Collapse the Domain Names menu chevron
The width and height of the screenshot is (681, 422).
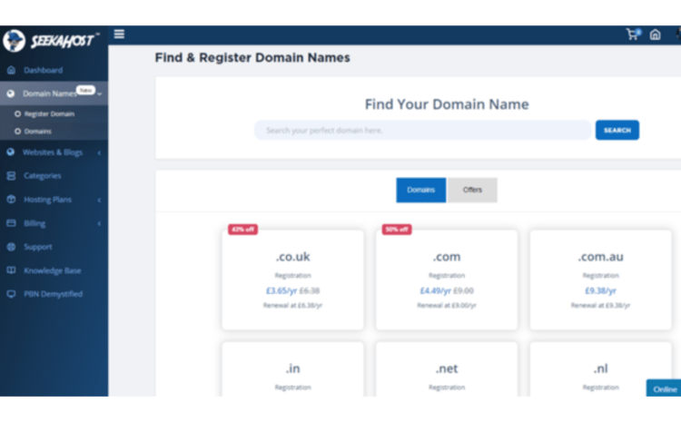point(100,93)
